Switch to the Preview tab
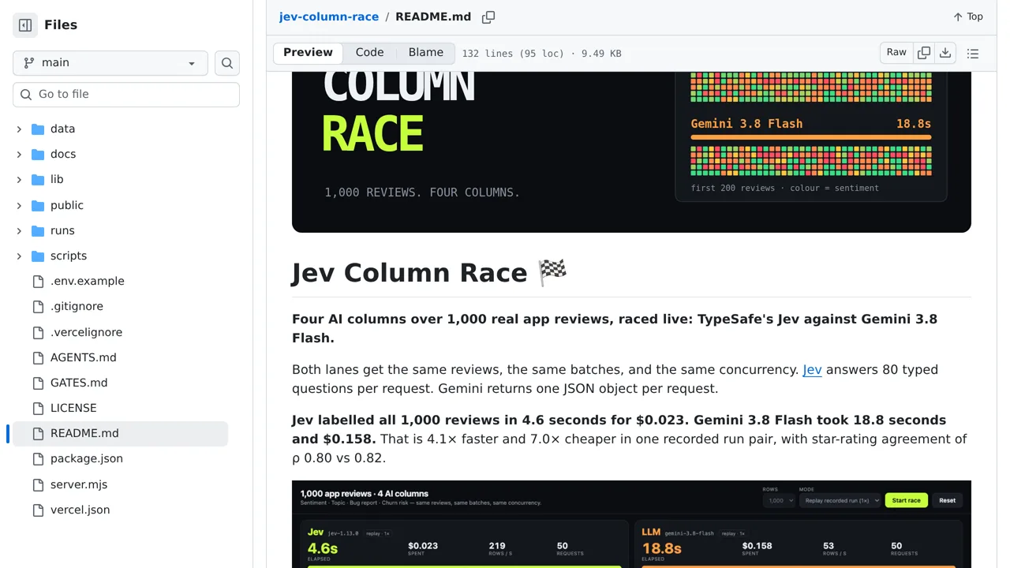 [x=308, y=53]
